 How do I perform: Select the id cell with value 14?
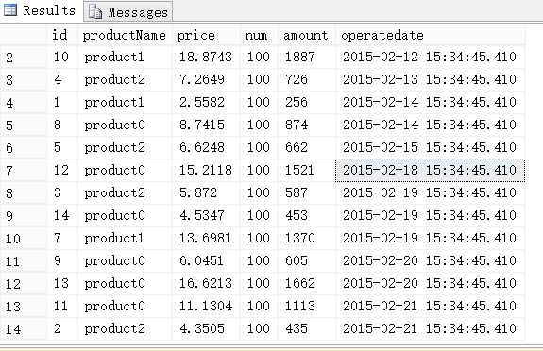[x=62, y=216]
